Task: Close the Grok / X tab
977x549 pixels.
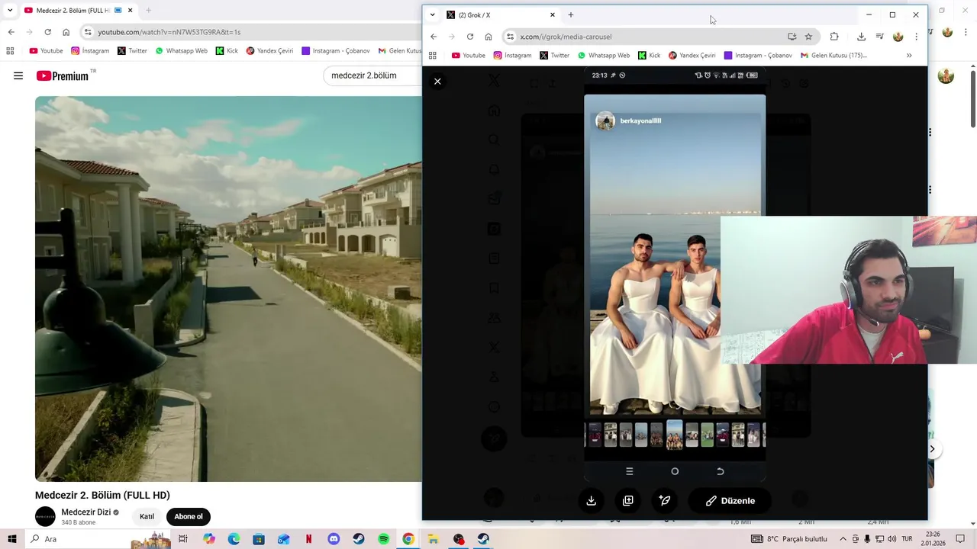Action: coord(553,14)
